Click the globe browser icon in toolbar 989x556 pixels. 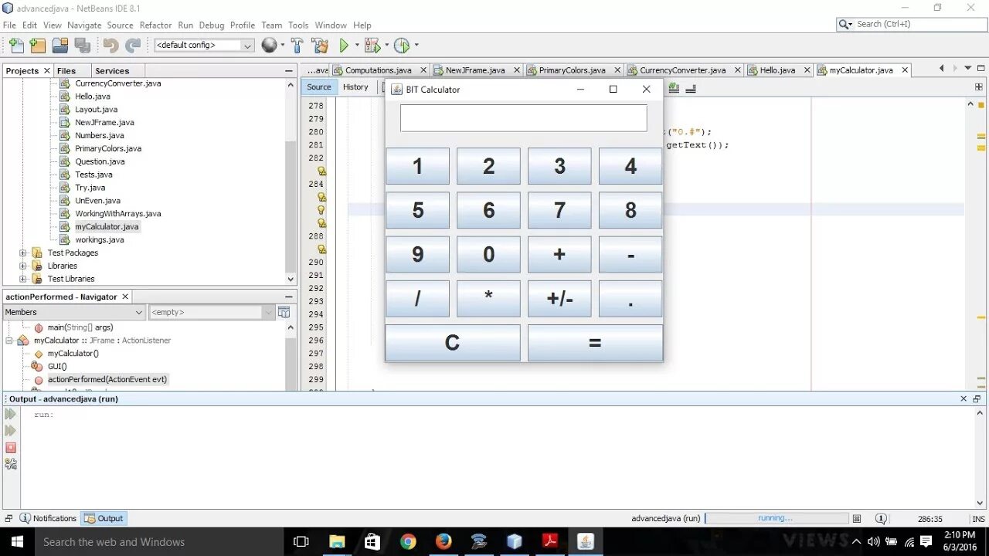click(x=269, y=46)
